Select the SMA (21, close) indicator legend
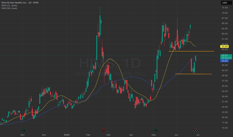This screenshot has width=233, height=137. point(9,5)
